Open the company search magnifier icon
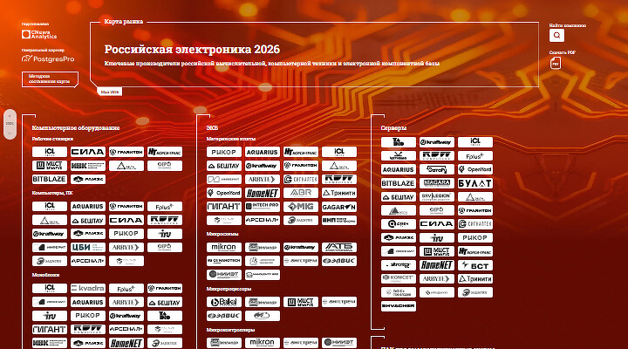This screenshot has height=349, width=628. coord(556,35)
